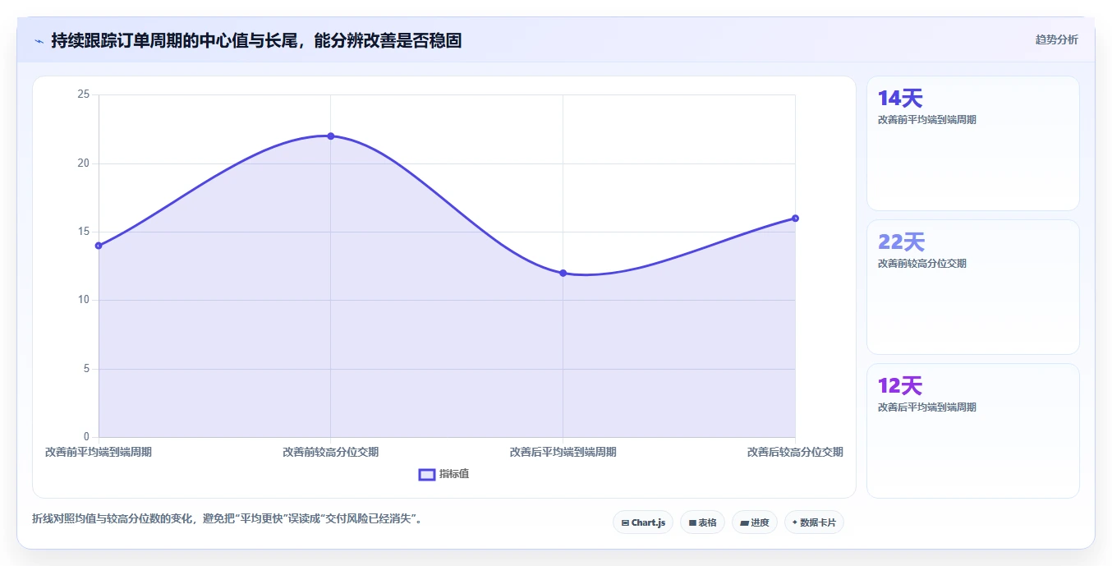The width and height of the screenshot is (1112, 566).
Task: Click the 进度 tag
Action: (x=754, y=522)
